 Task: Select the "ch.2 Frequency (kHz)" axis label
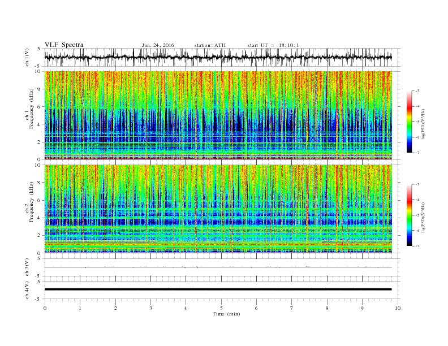[29, 202]
